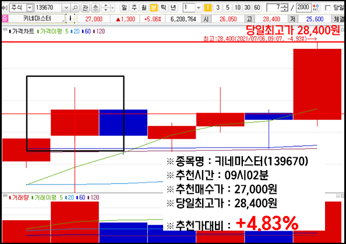Expand the stock code 139670 dropdown
The width and height of the screenshot is (346, 244).
tap(66, 8)
